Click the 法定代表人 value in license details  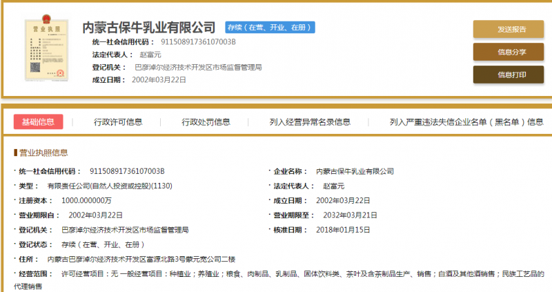334,186
